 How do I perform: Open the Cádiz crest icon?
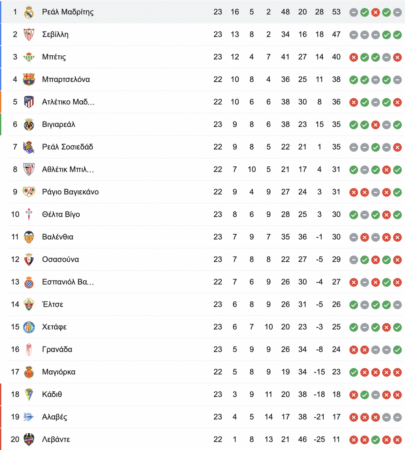(x=29, y=395)
